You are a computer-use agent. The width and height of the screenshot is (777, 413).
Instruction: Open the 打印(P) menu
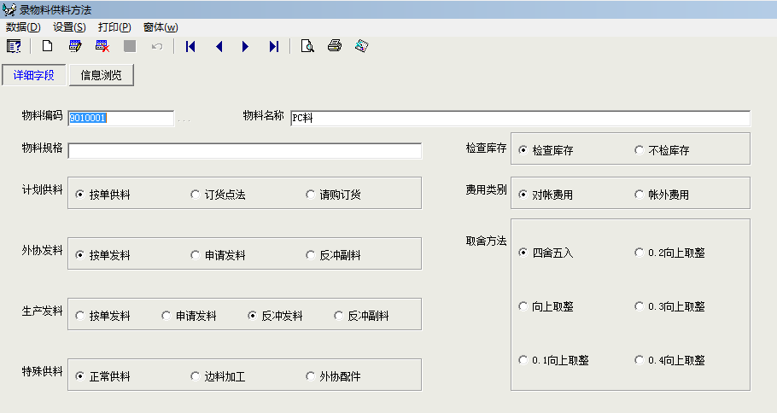click(114, 27)
